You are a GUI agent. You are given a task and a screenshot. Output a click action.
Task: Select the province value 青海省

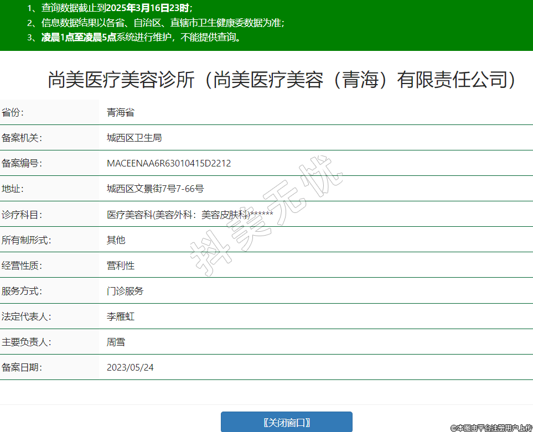[120, 113]
